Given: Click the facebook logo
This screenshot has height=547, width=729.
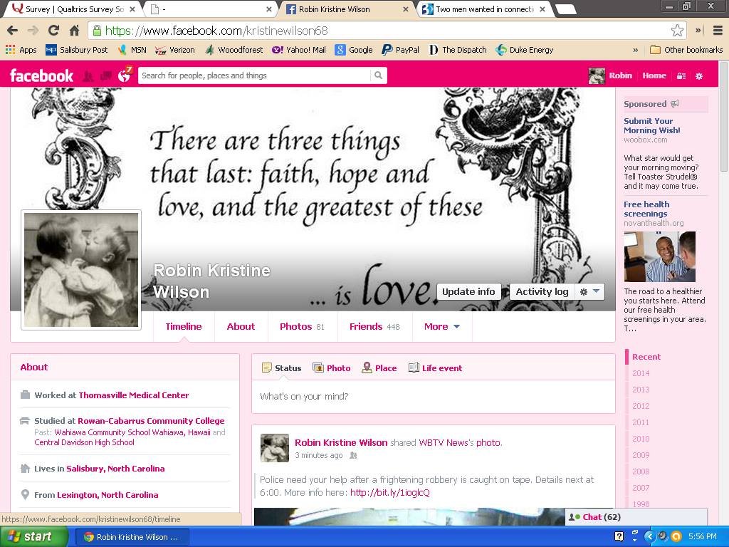Looking at the screenshot, I should click(x=42, y=75).
